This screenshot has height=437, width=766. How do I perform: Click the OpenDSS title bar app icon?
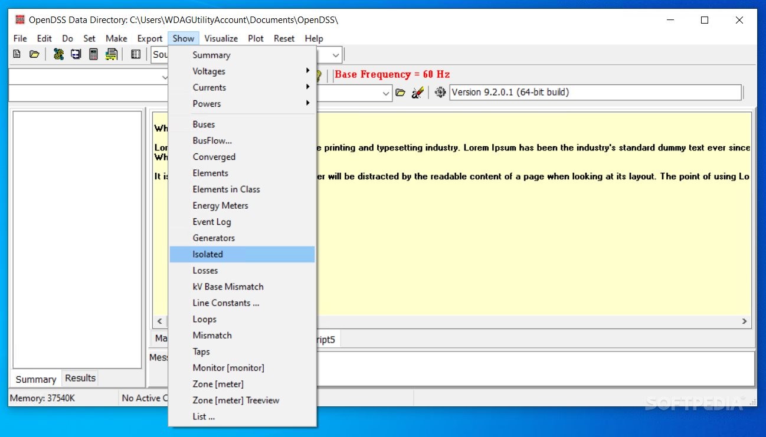pos(20,19)
